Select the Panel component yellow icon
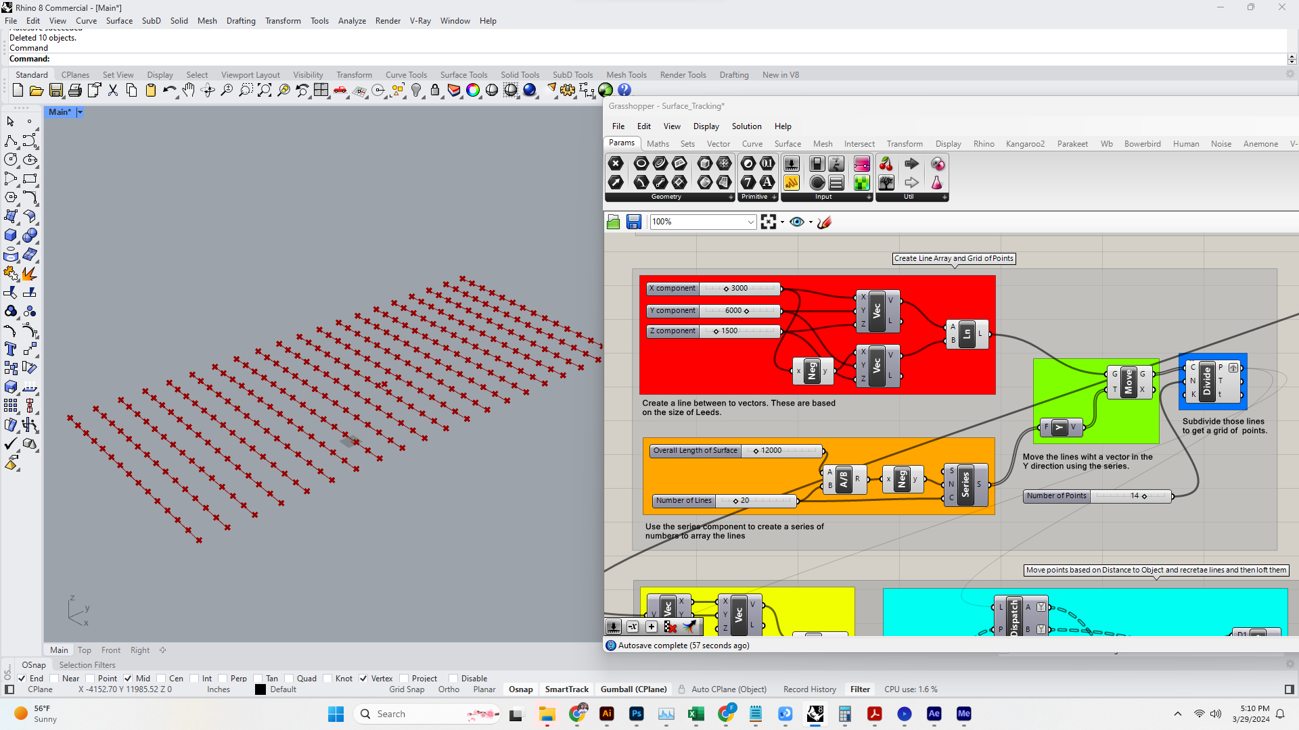 [791, 182]
